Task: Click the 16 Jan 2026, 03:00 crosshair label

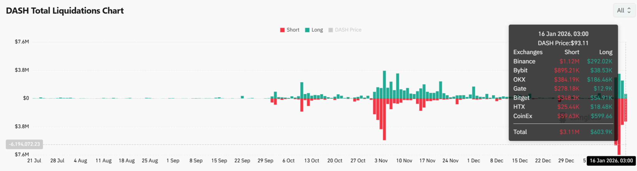Action: (611, 160)
